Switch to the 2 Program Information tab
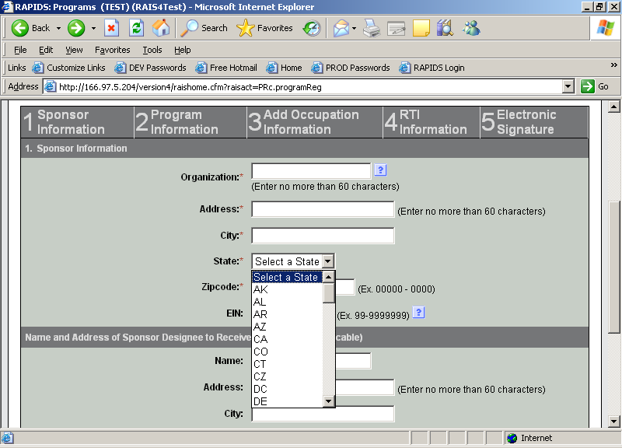The image size is (622, 448). (x=190, y=122)
